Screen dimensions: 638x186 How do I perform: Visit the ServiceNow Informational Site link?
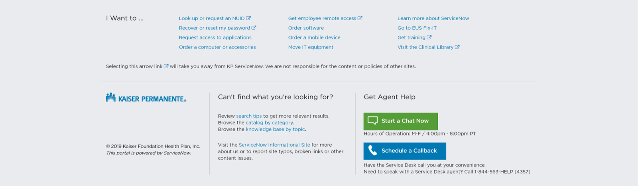click(x=274, y=145)
